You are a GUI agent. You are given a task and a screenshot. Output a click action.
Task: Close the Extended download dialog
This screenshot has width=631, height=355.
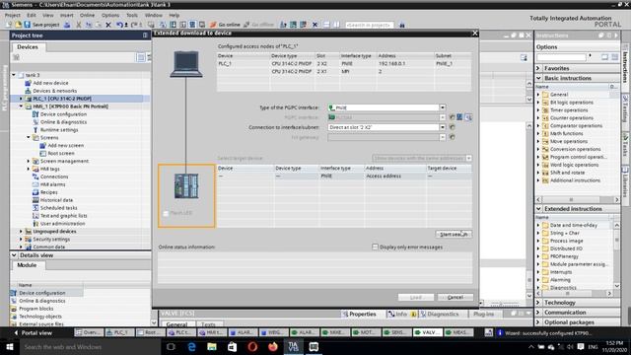point(475,33)
